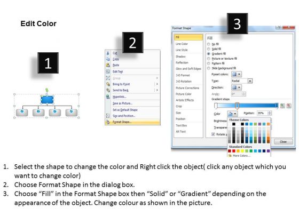This screenshot has height=224, width=299.
Task: Select the blue rectangle in the org chart
Action: tap(47, 100)
